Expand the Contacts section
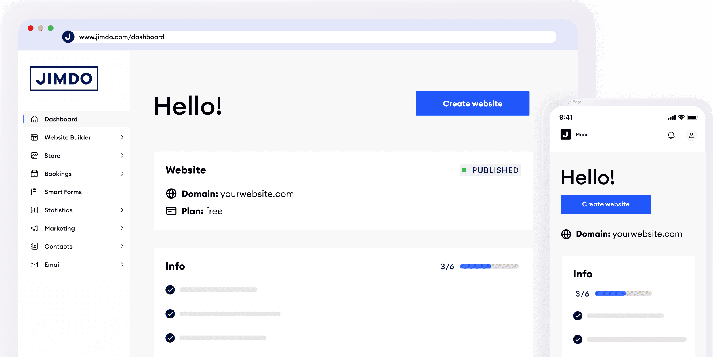This screenshot has width=713, height=357. pyautogui.click(x=123, y=246)
